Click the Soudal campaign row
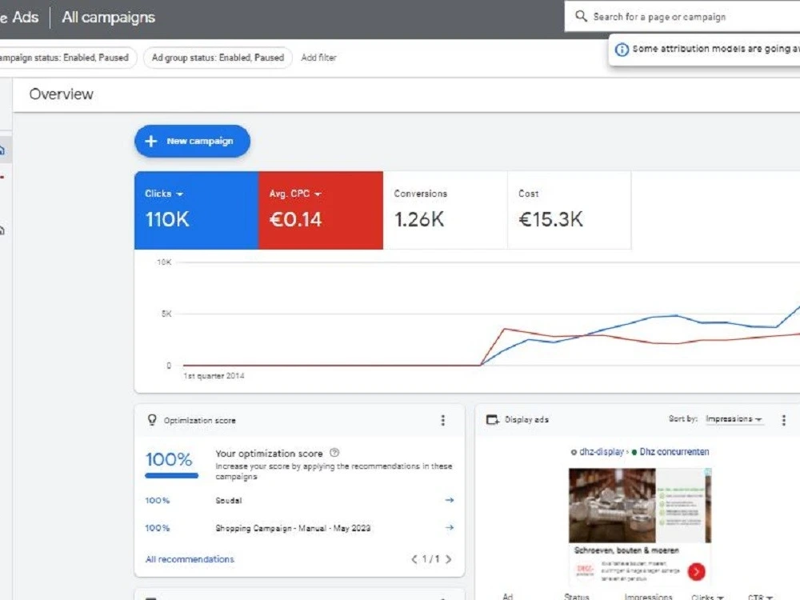The width and height of the screenshot is (800, 600). 299,501
